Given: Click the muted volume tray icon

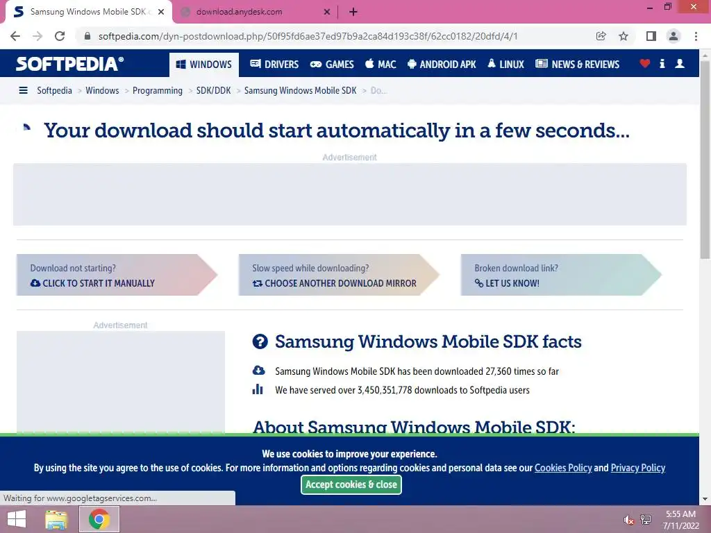Looking at the screenshot, I should point(628,520).
